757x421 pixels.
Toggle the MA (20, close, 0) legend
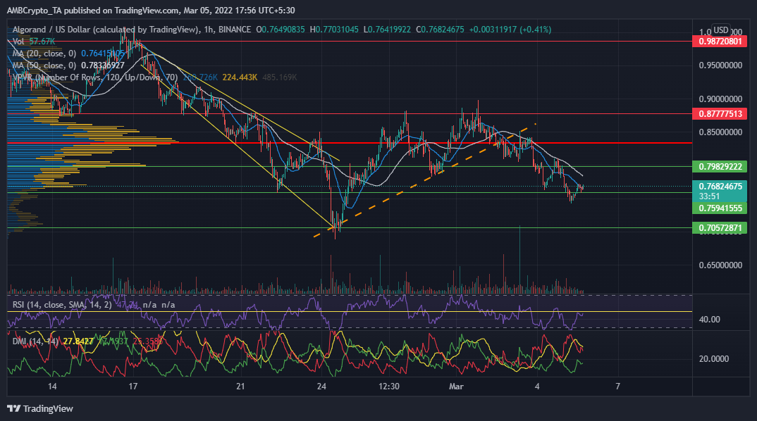coord(44,54)
